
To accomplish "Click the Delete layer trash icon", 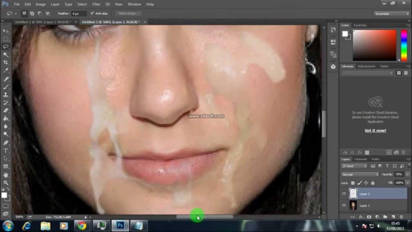I will tap(401, 217).
